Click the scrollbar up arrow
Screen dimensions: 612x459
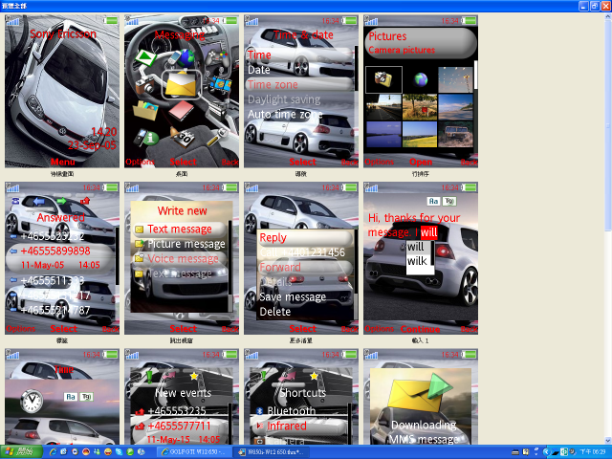(x=608, y=16)
